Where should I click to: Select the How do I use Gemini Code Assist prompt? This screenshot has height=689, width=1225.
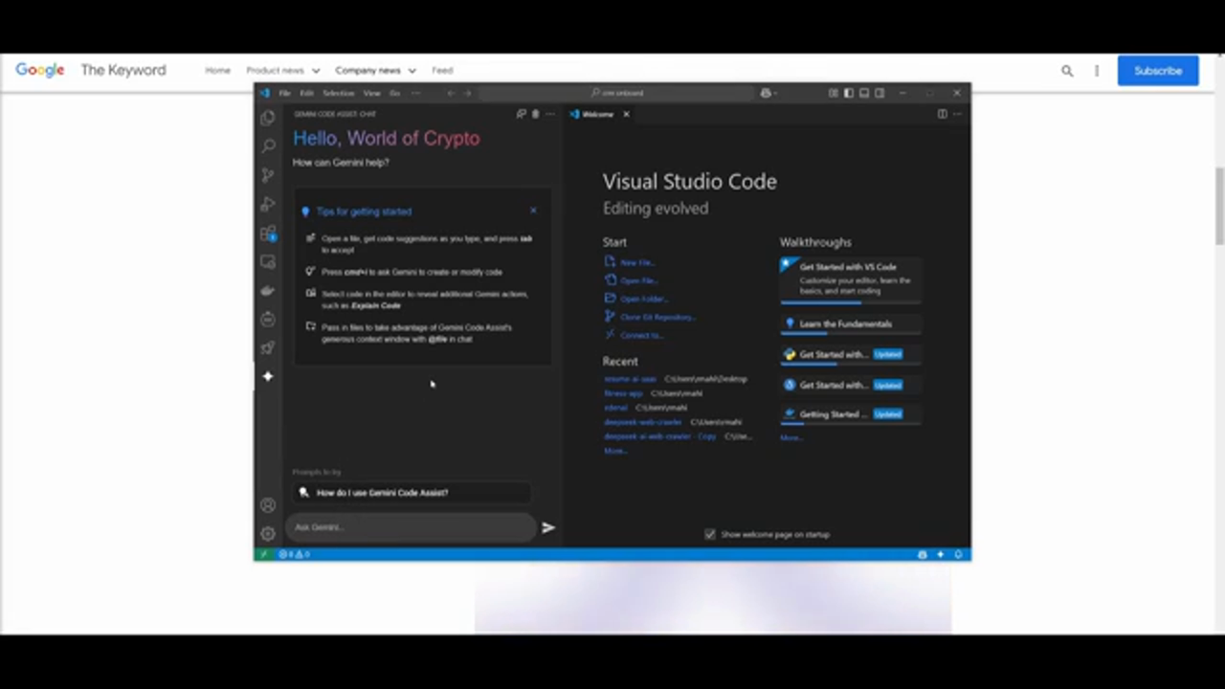[412, 493]
